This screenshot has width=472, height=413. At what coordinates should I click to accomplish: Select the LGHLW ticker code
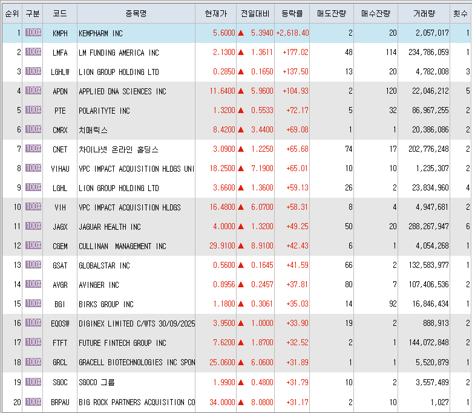[x=60, y=72]
